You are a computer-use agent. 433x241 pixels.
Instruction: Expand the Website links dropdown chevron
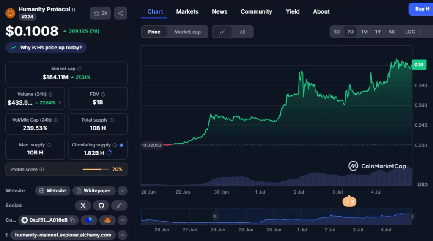122,190
